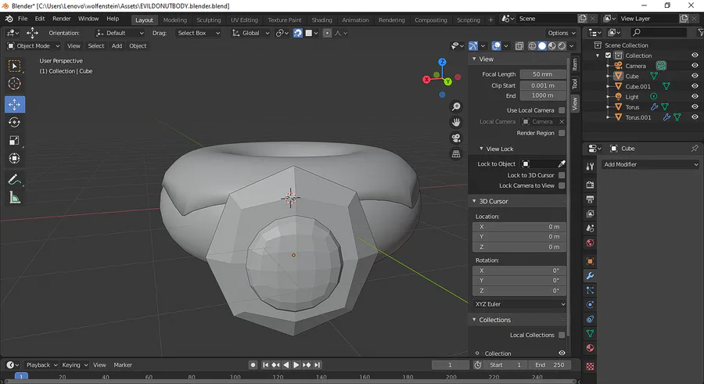Click the pan hand viewport icon
This screenshot has height=384, width=704.
pos(456,122)
